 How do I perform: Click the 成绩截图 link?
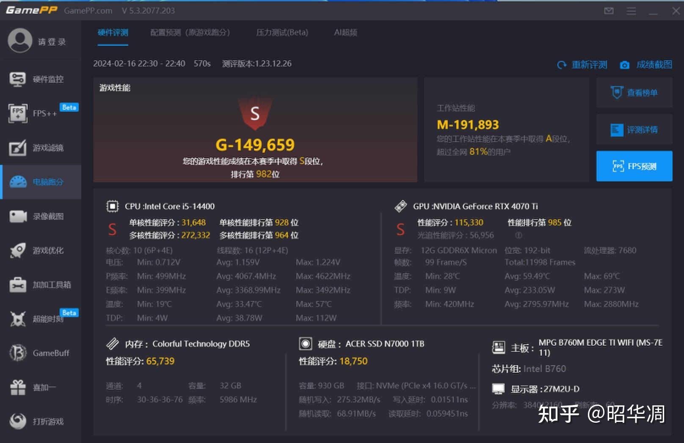pyautogui.click(x=654, y=65)
